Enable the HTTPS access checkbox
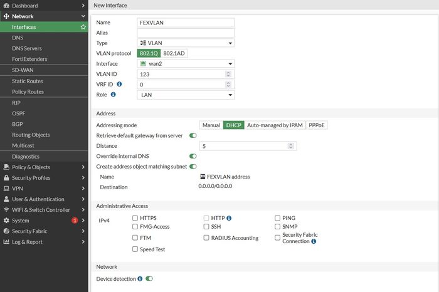The image size is (439, 292). [135, 218]
